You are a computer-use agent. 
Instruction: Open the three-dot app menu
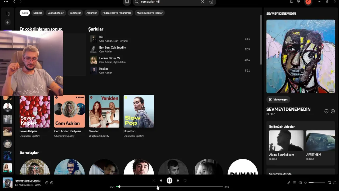coord(6,2)
